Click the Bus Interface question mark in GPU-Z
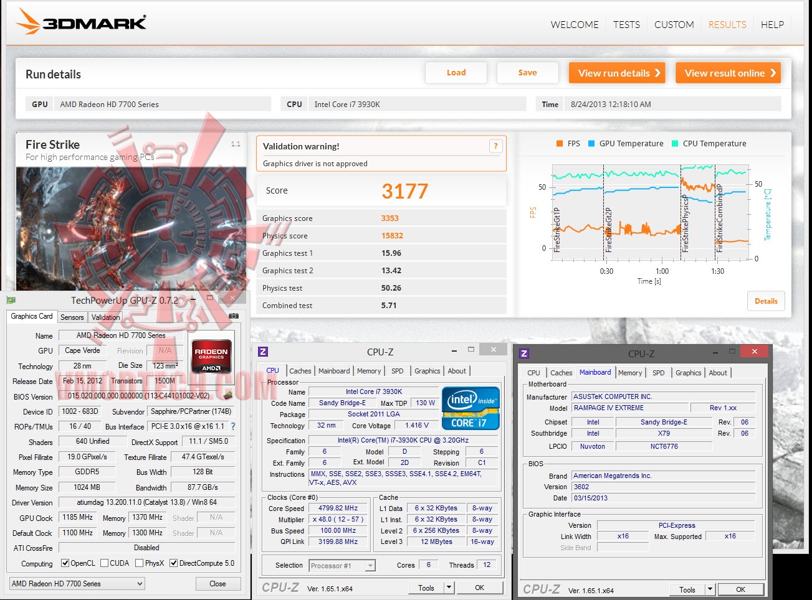The image size is (812, 600). pos(233,426)
